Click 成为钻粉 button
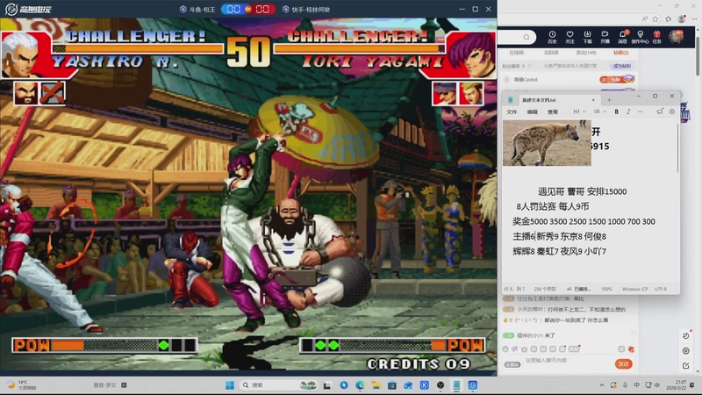Screen dimensions: 702x395 point(621,66)
